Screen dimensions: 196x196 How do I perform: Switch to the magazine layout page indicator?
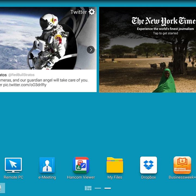88,188
